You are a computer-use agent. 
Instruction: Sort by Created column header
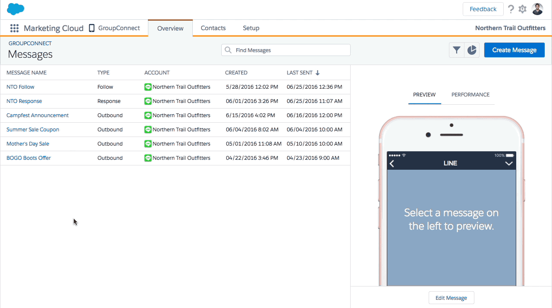236,73
